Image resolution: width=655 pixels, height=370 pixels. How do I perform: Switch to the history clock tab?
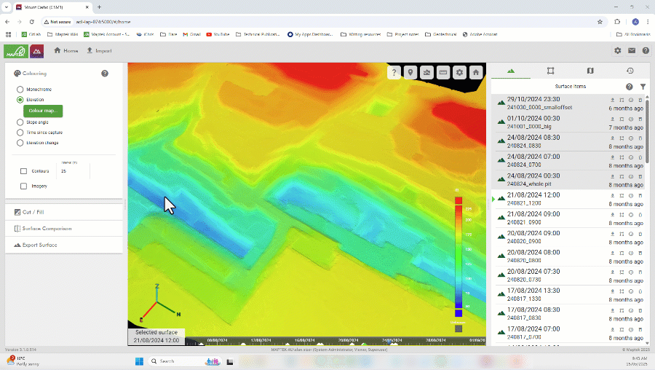click(x=630, y=71)
